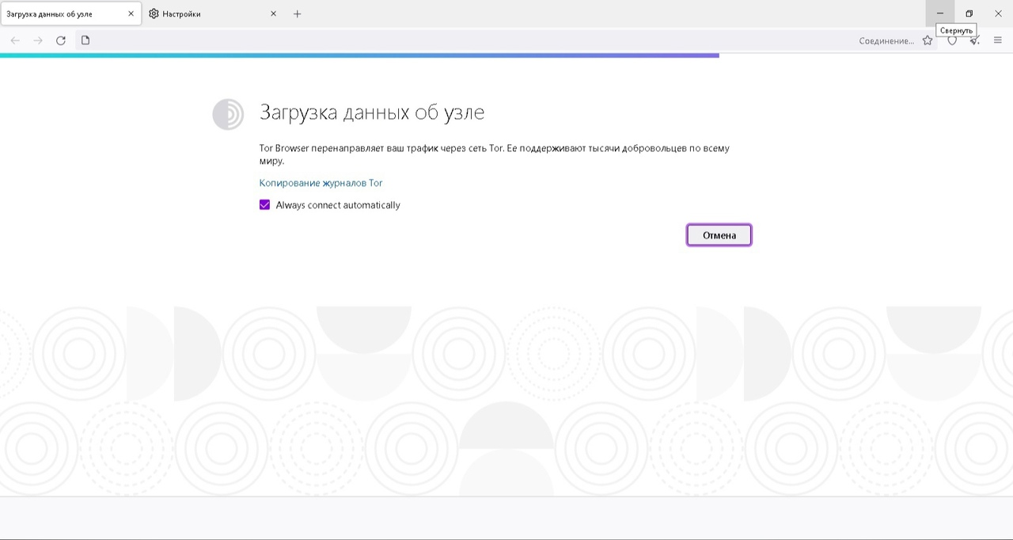This screenshot has height=540, width=1013.
Task: Click the page identity icon in address bar
Action: pos(85,40)
